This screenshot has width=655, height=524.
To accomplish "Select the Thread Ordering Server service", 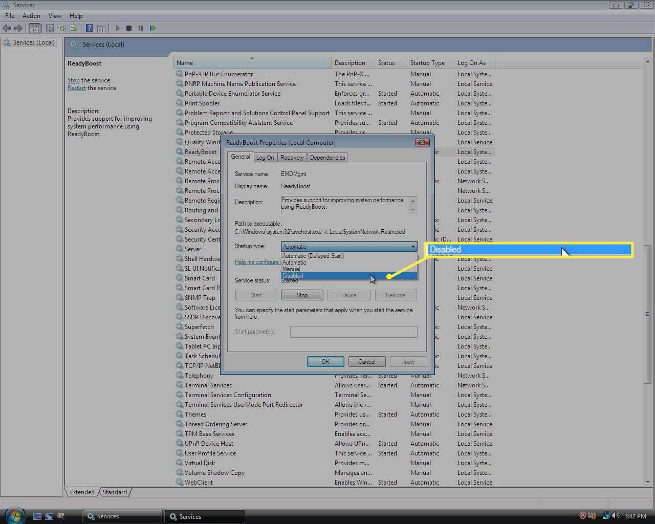I will tap(334, 424).
